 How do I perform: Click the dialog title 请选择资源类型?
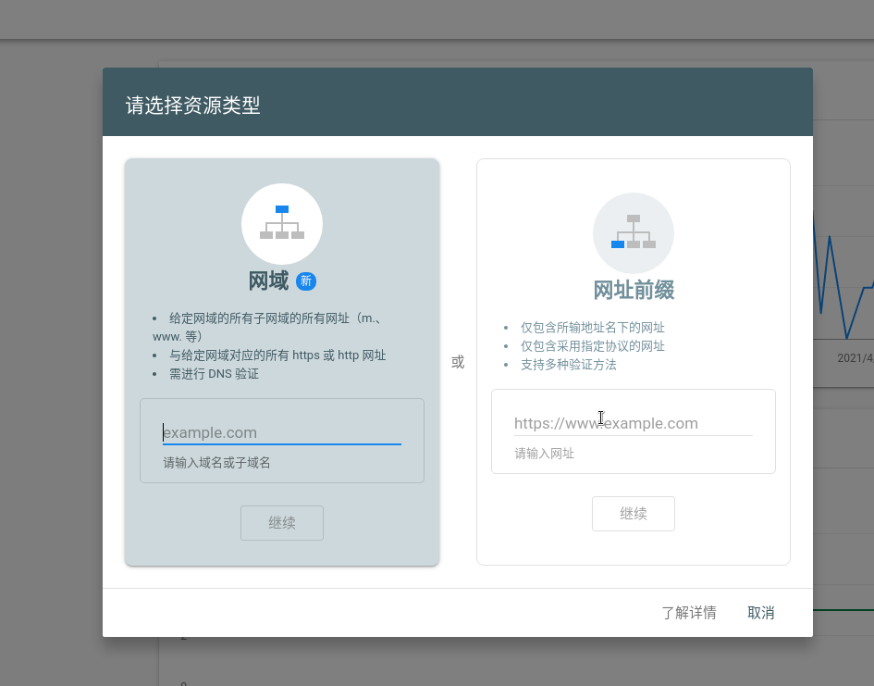pos(191,106)
